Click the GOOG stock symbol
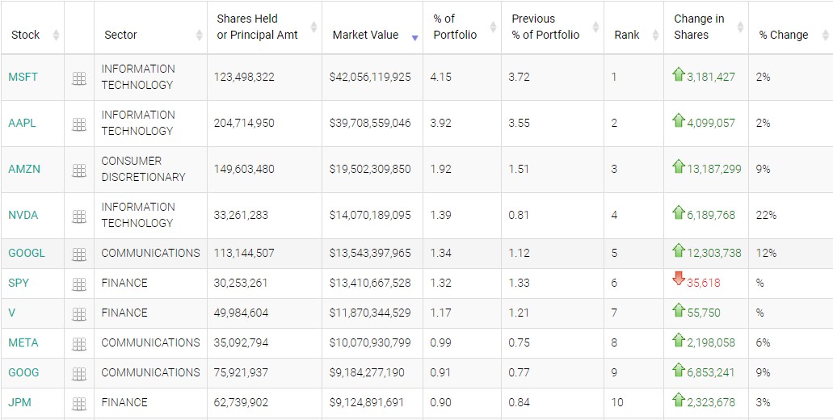The height and width of the screenshot is (420, 833). [x=23, y=372]
